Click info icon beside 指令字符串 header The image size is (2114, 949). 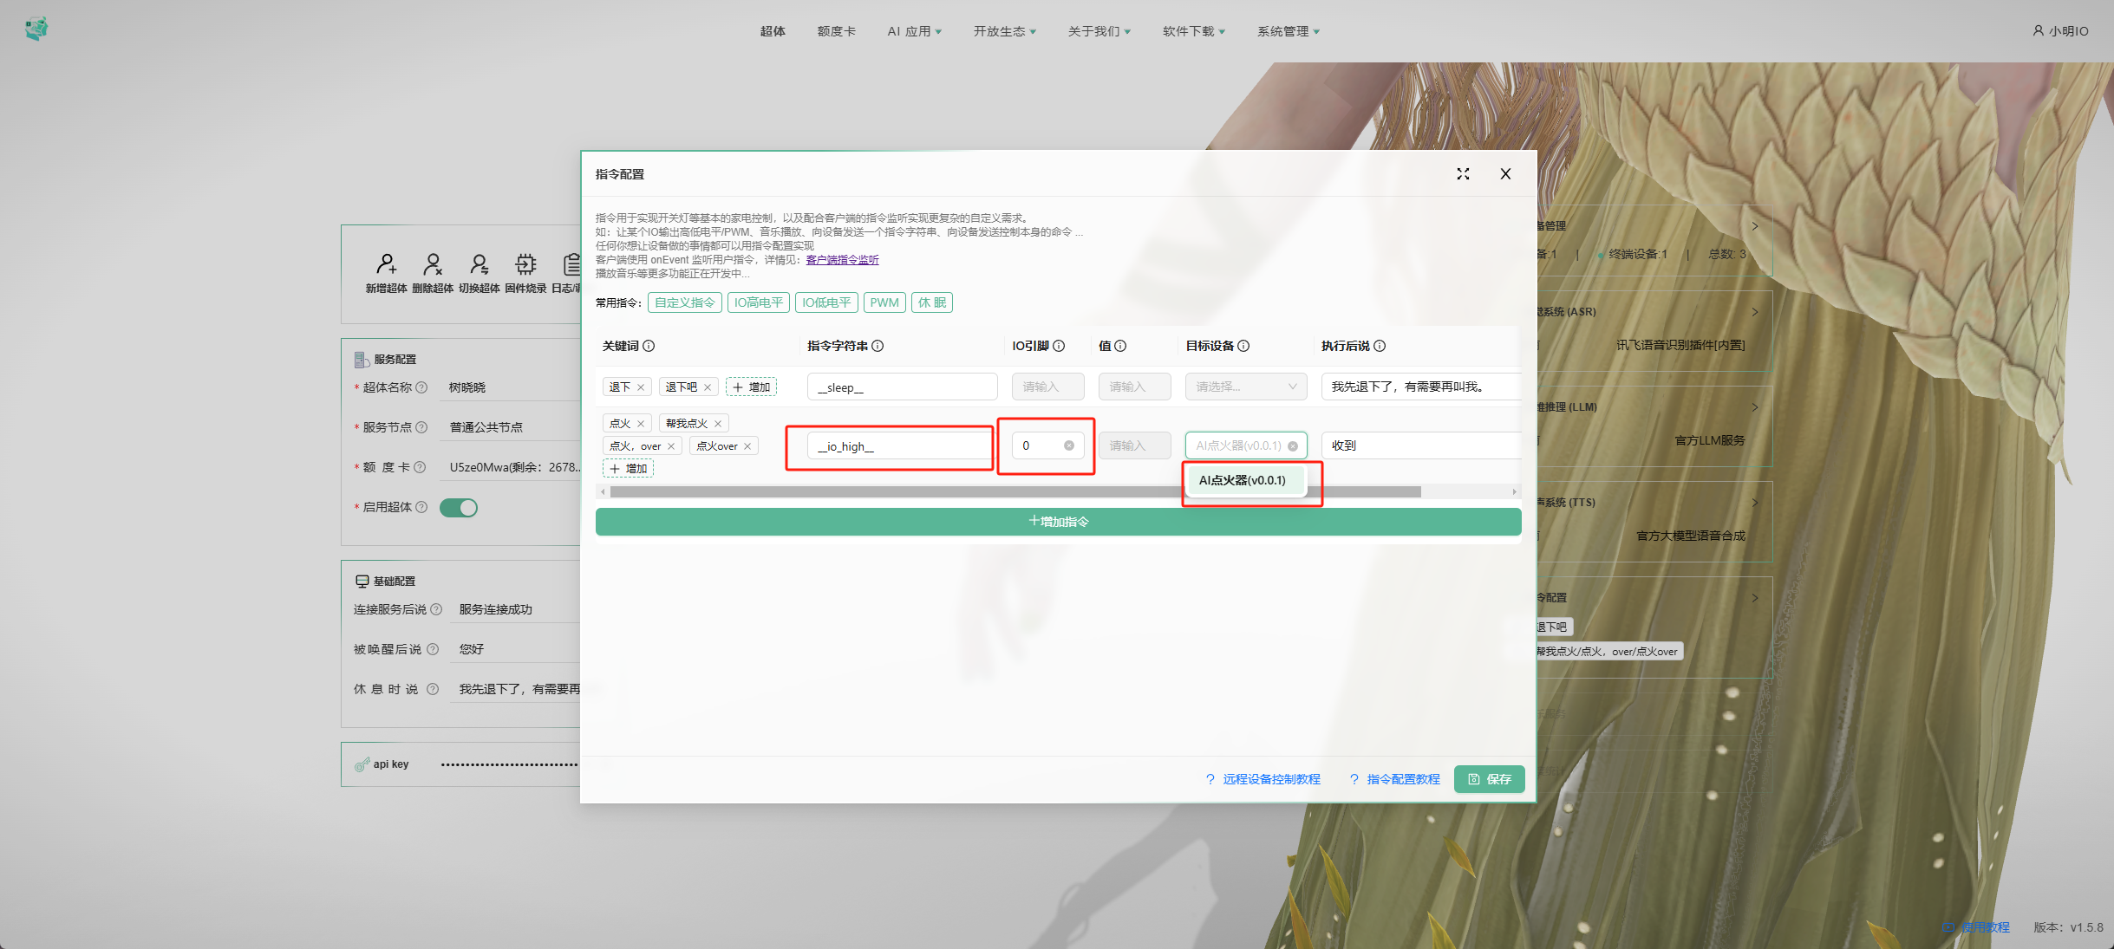point(878,346)
